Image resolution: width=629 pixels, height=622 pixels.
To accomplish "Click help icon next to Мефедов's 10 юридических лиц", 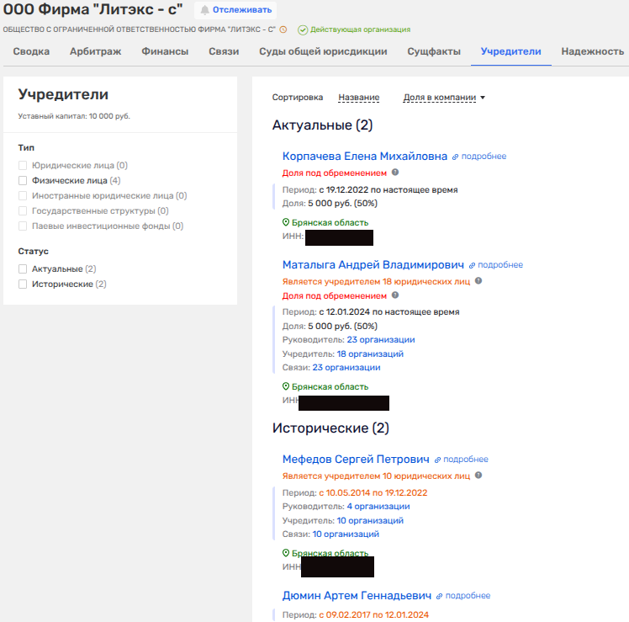I will (x=478, y=475).
